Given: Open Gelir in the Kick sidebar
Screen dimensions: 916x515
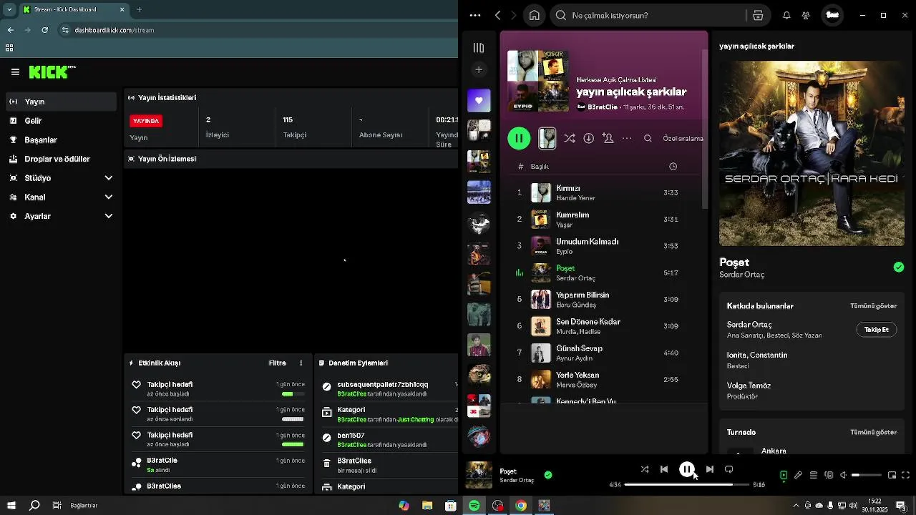Looking at the screenshot, I should [60, 121].
